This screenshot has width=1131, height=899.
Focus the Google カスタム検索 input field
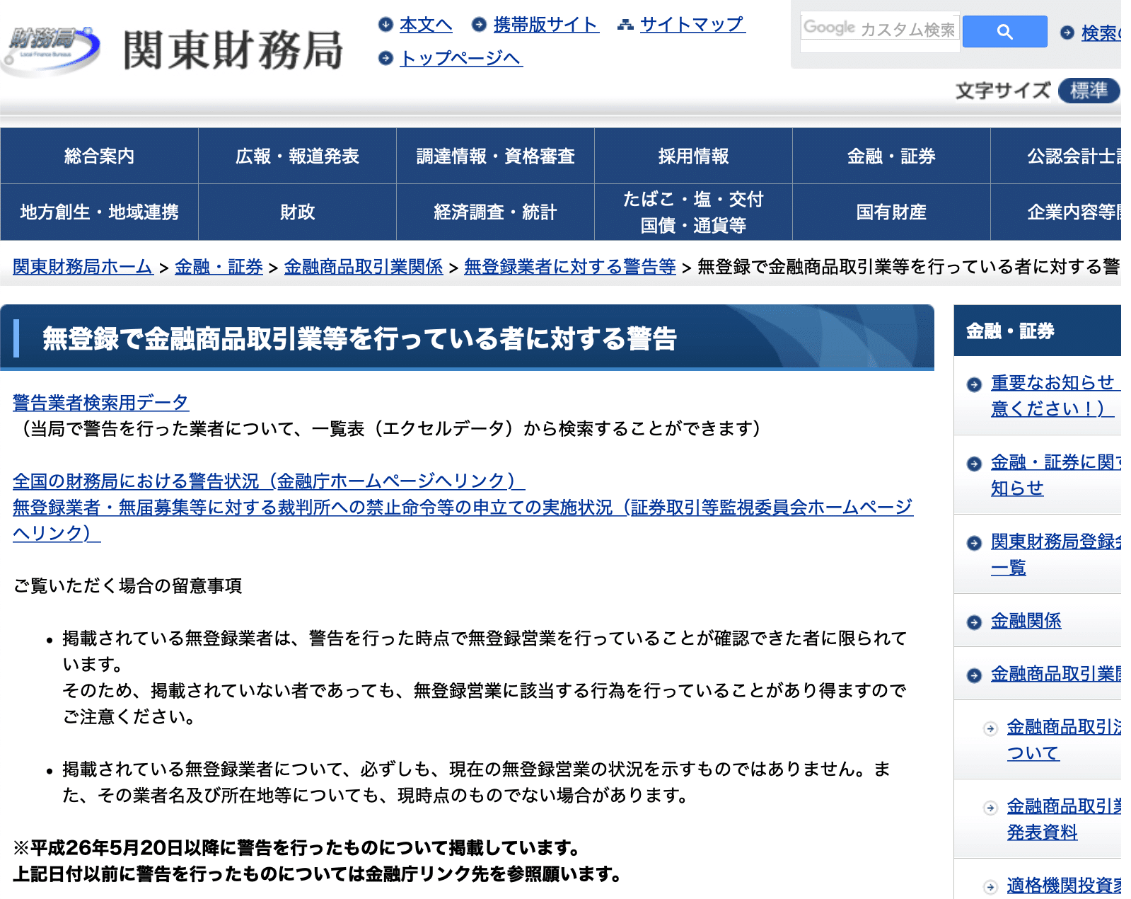click(x=880, y=29)
